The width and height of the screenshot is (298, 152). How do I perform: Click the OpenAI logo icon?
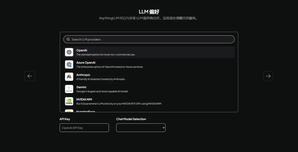69,52
